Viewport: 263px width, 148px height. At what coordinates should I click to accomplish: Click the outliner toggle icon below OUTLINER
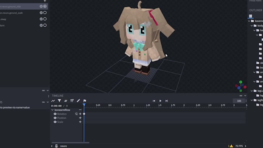(250, 16)
